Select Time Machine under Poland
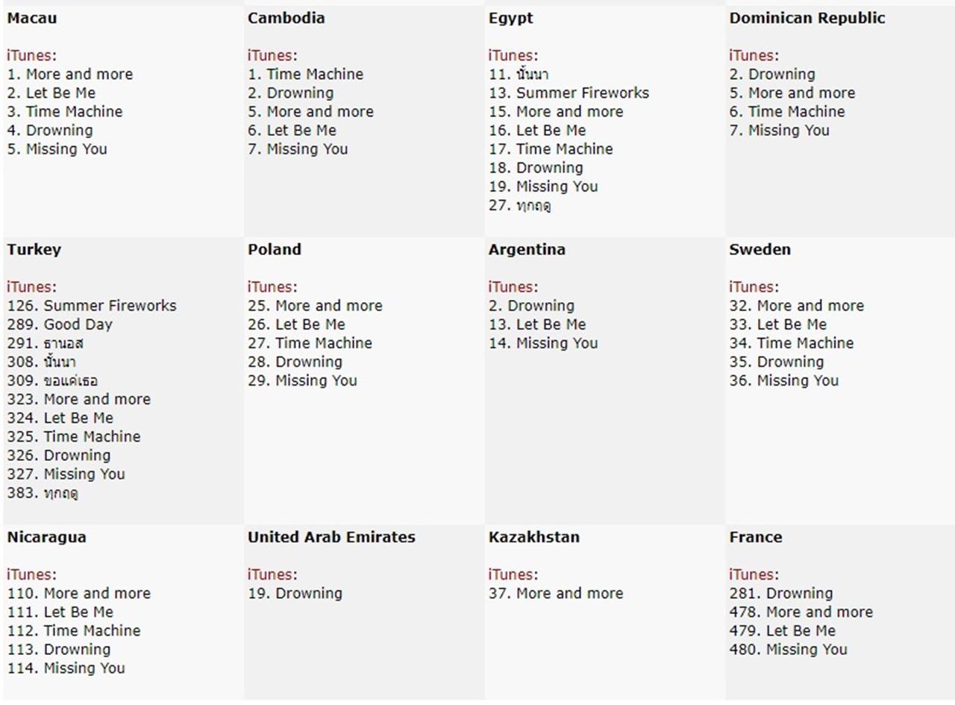Screen dimensions: 955x705 point(310,343)
